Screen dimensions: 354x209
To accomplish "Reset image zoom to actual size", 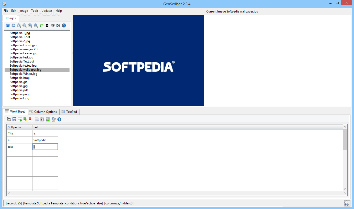I will (30, 26).
